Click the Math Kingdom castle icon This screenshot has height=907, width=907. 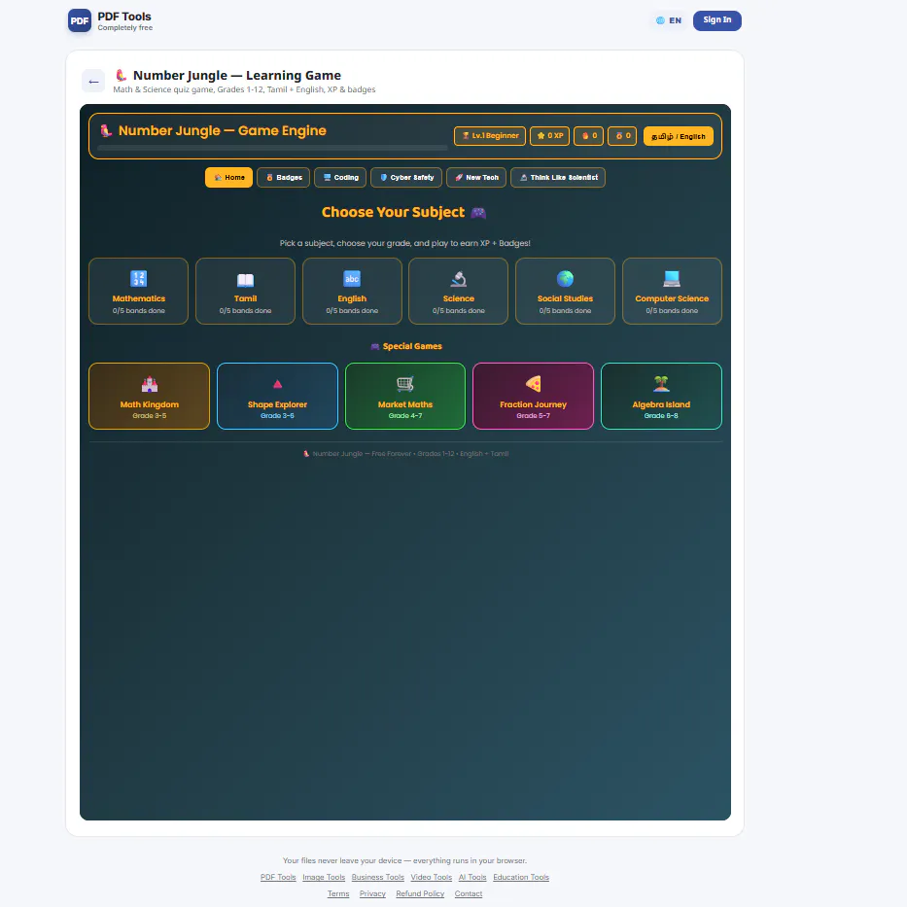point(150,384)
